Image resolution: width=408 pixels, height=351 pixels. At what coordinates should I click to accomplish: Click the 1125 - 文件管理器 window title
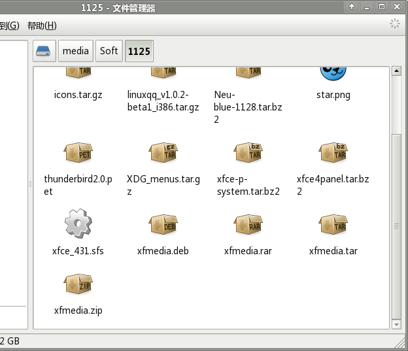click(118, 8)
